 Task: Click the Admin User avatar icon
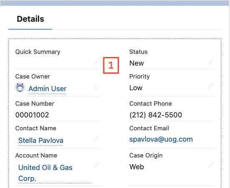(20, 87)
